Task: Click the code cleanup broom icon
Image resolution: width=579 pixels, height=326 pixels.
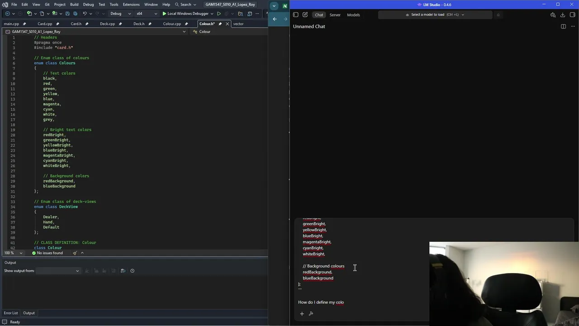Action: 75,253
